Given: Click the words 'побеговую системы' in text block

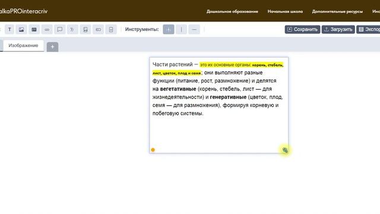Looking at the screenshot, I should (x=178, y=114).
